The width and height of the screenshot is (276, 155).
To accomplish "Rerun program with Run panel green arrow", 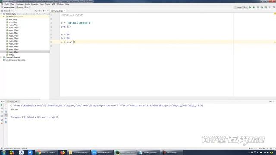I will click(2, 105).
